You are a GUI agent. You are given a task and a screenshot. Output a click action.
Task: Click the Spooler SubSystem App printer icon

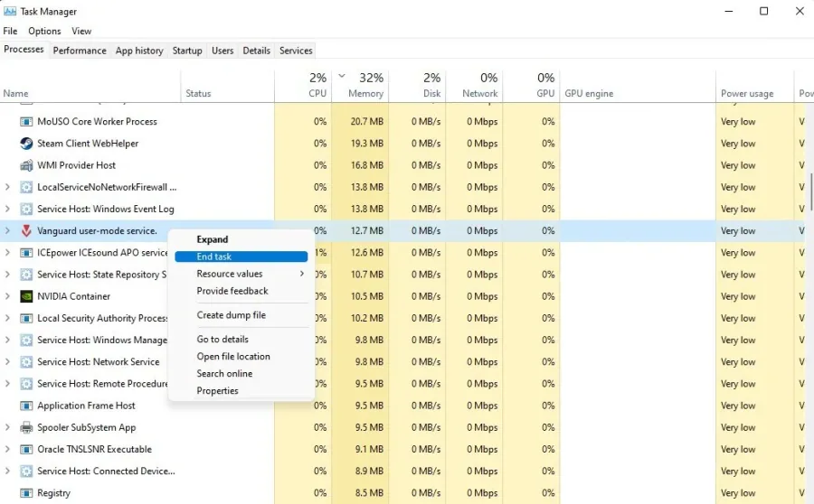26,427
